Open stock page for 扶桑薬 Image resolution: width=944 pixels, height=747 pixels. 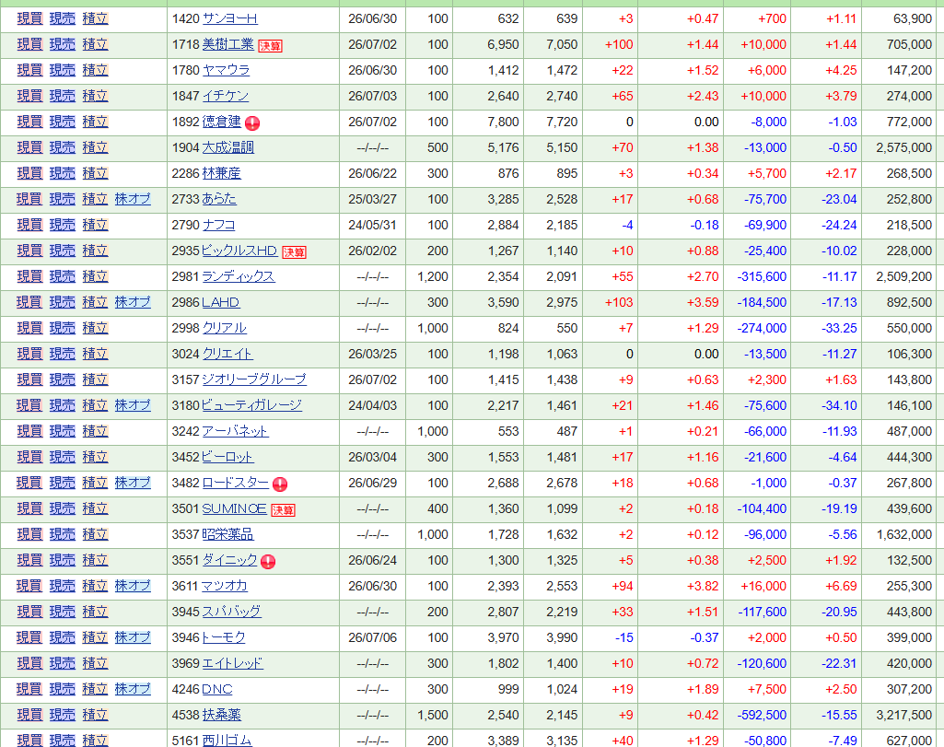[221, 715]
